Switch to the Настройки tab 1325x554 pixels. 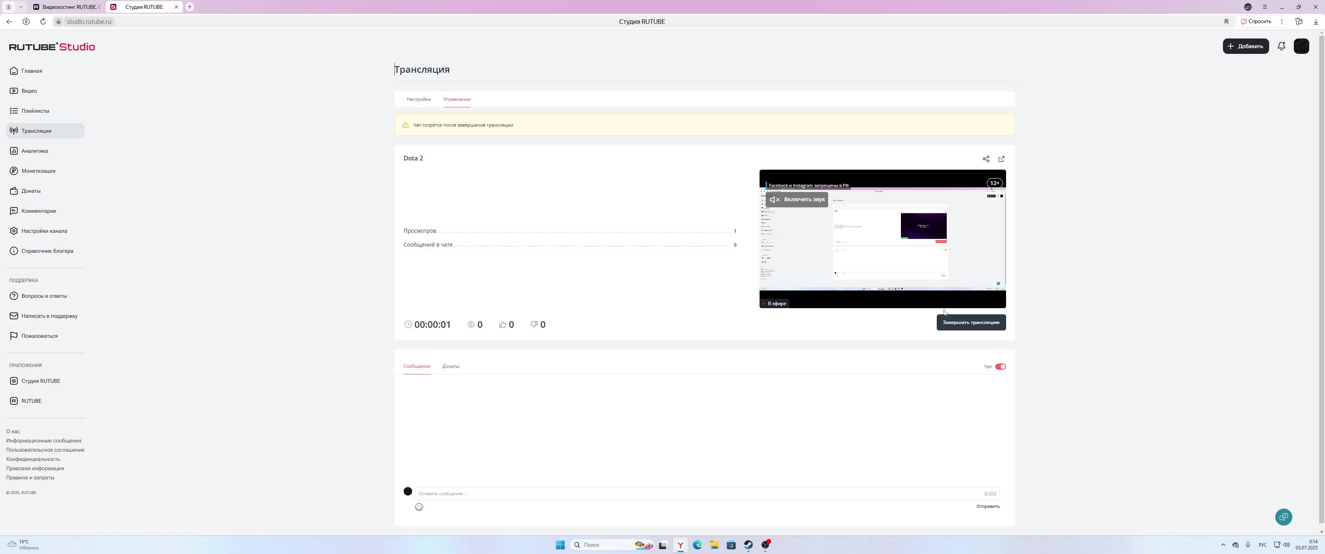point(419,99)
